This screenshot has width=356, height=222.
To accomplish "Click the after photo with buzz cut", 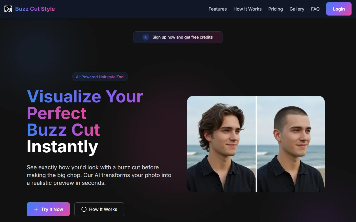I will 291,144.
